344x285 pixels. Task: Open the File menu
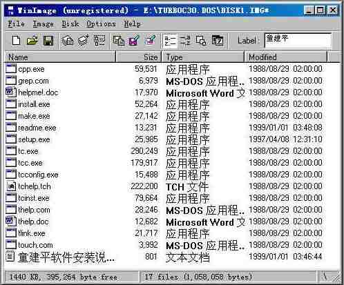pyautogui.click(x=16, y=23)
